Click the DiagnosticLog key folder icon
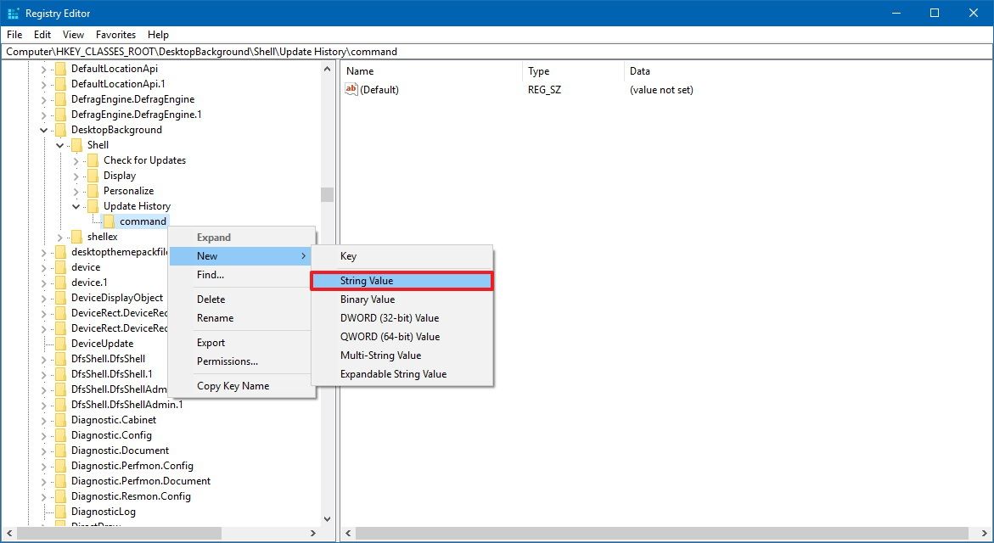Image resolution: width=994 pixels, height=543 pixels. coord(61,512)
